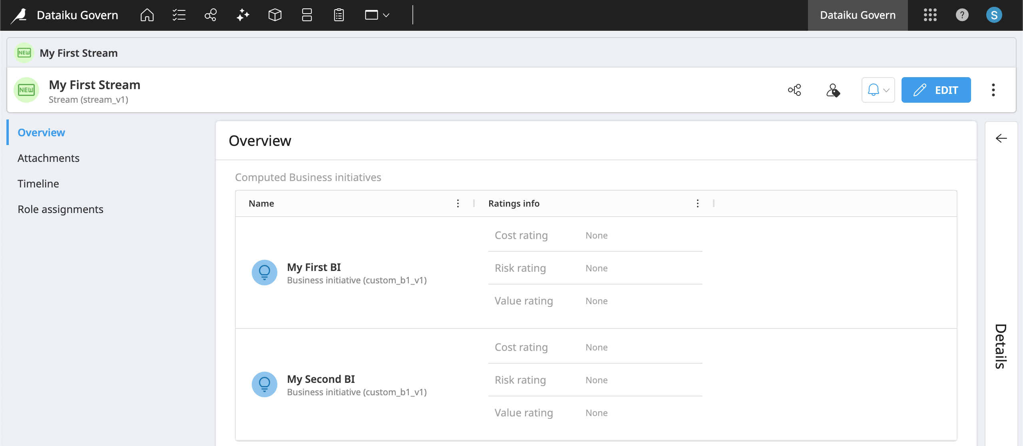Screen dimensions: 1023x446
Task: Open the Name column options menu
Action: click(457, 203)
